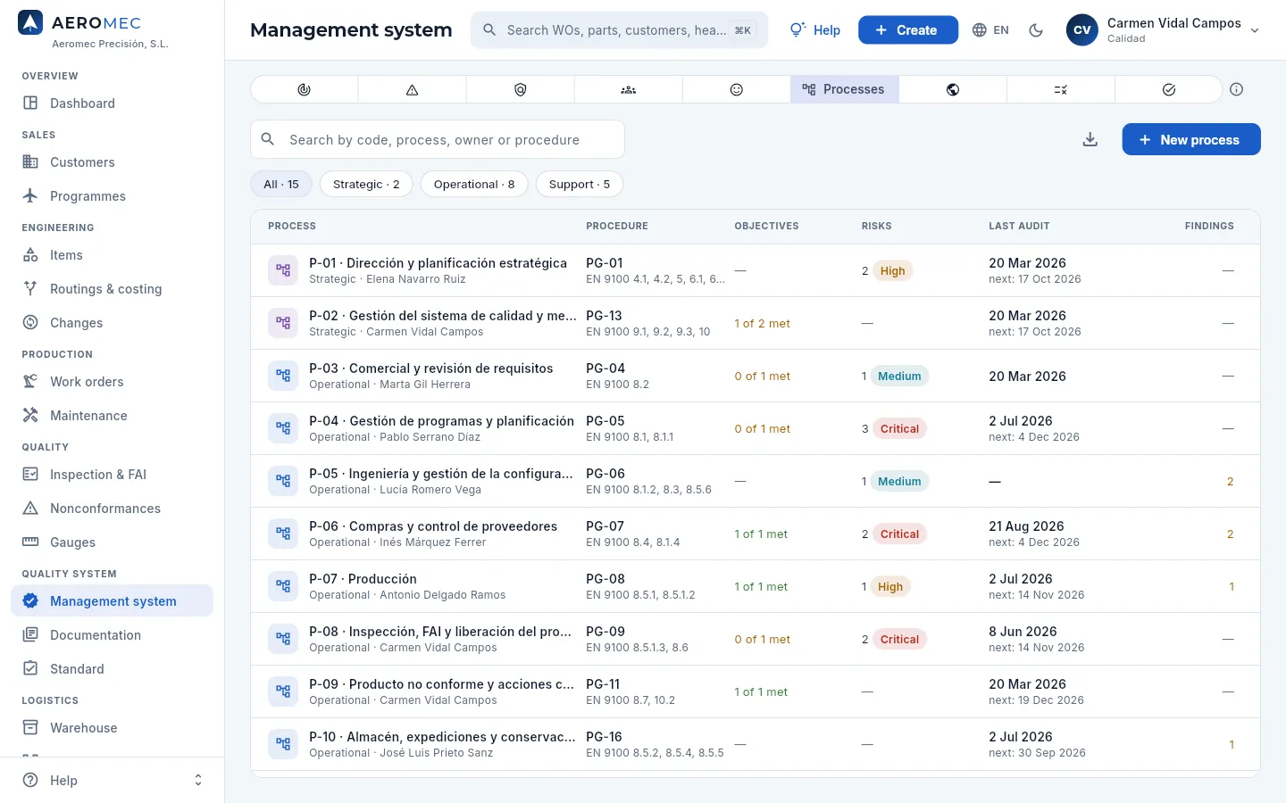This screenshot has height=803, width=1286.
Task: Open the globe icon tab
Action: click(x=953, y=89)
